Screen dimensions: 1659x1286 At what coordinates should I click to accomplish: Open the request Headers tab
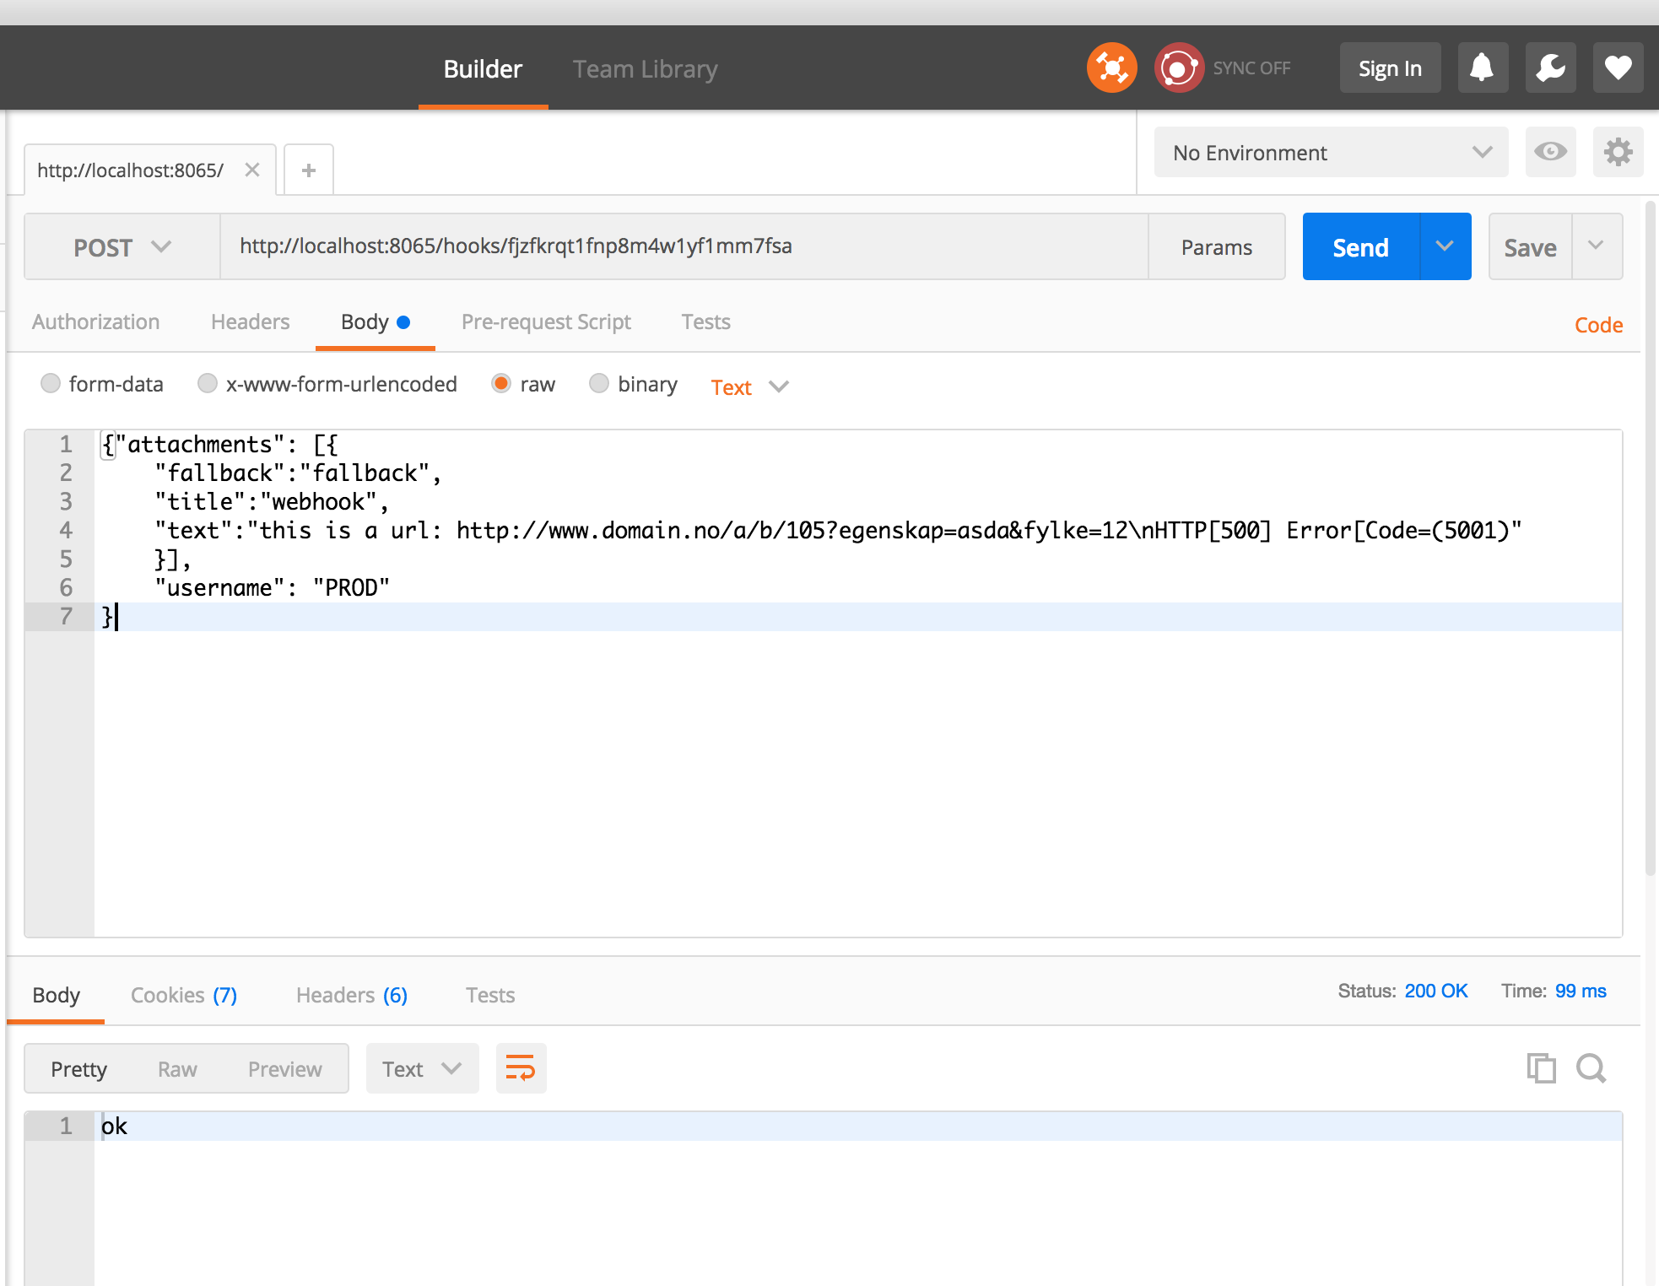[250, 321]
